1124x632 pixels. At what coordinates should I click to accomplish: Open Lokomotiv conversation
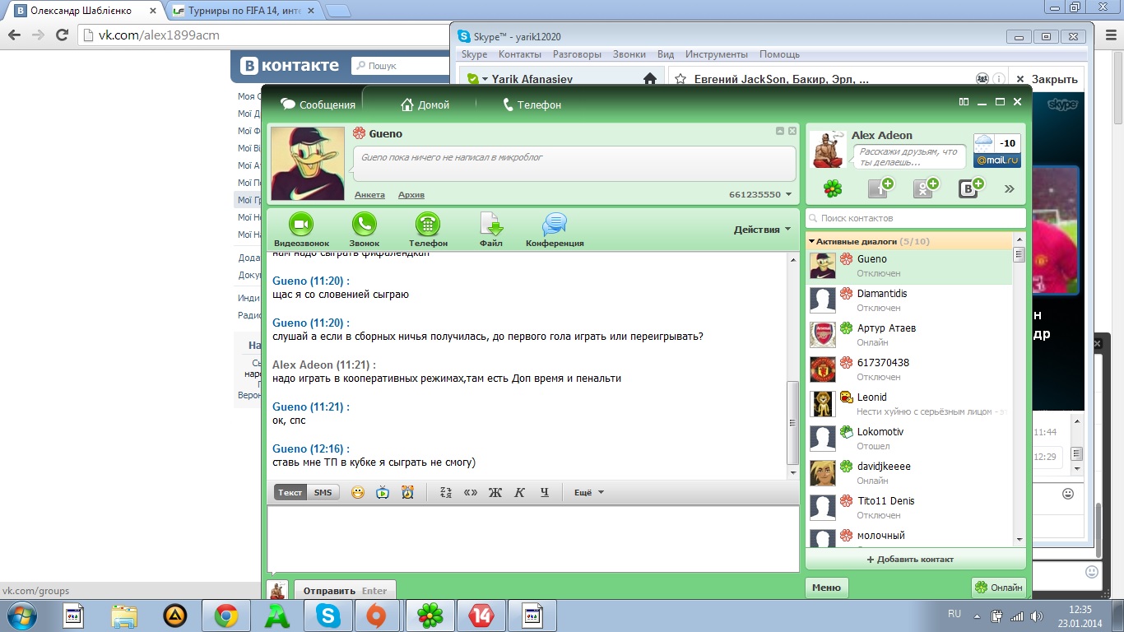(x=909, y=439)
